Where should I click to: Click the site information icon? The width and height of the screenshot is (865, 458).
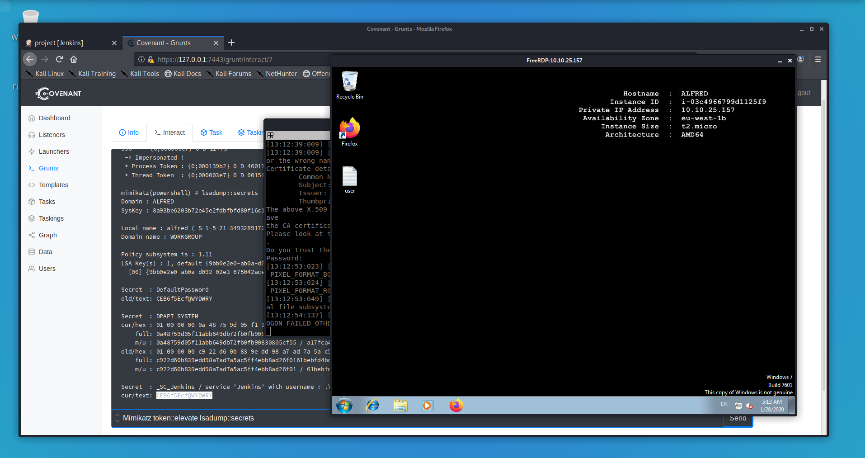[141, 59]
